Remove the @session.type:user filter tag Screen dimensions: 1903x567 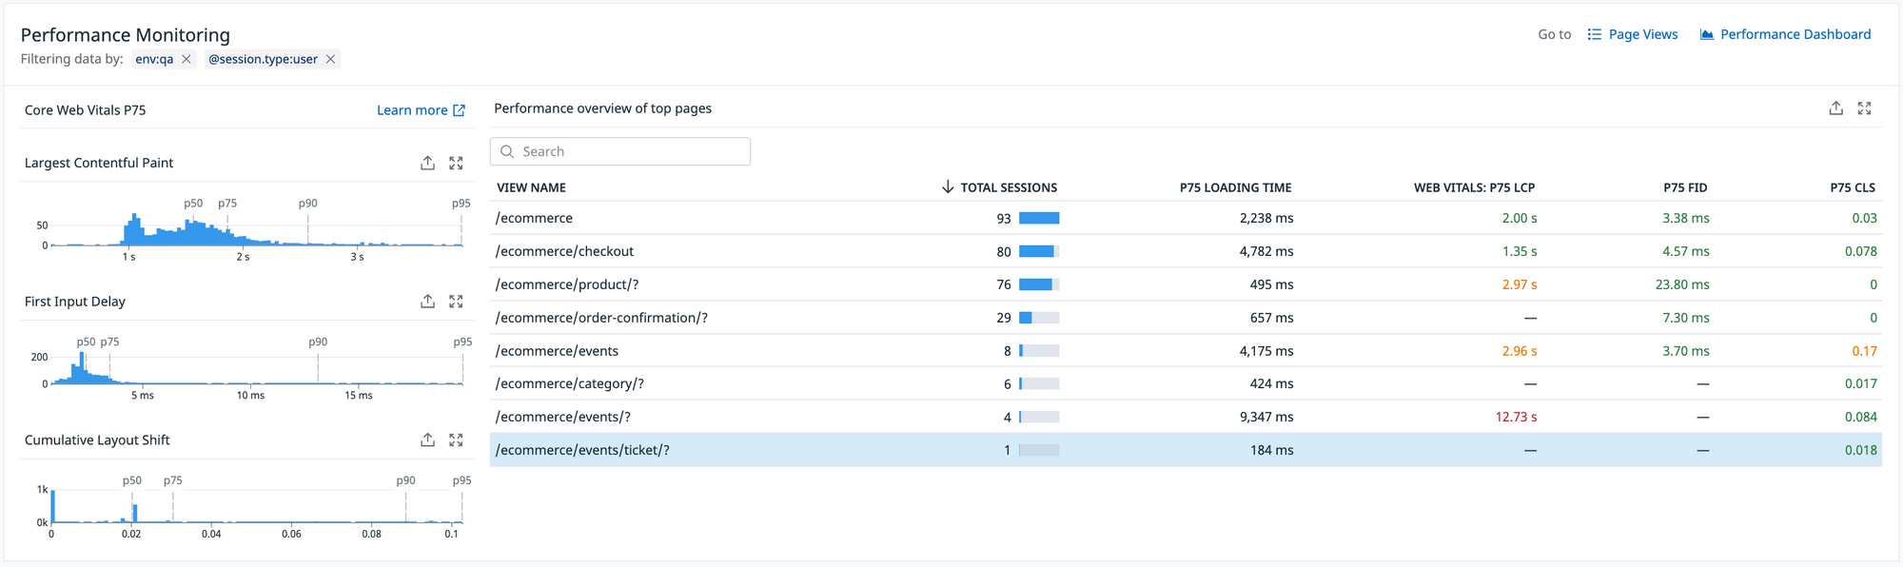tap(330, 59)
